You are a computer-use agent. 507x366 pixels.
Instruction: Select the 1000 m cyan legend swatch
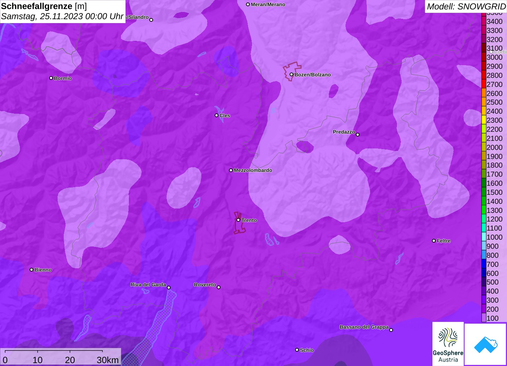[x=484, y=237]
